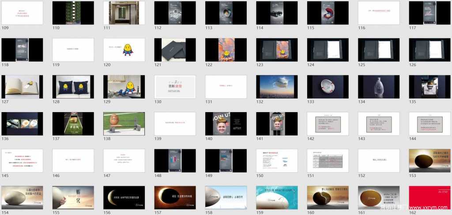Choose slide 128 with two mascot pillows
Screen dimensions: 452x215
[x=73, y=87]
